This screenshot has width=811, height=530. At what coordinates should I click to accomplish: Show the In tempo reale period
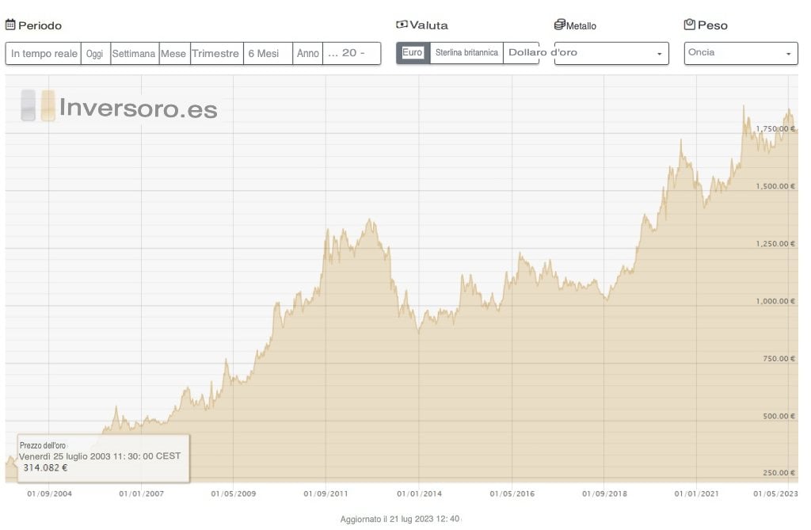[x=44, y=54]
